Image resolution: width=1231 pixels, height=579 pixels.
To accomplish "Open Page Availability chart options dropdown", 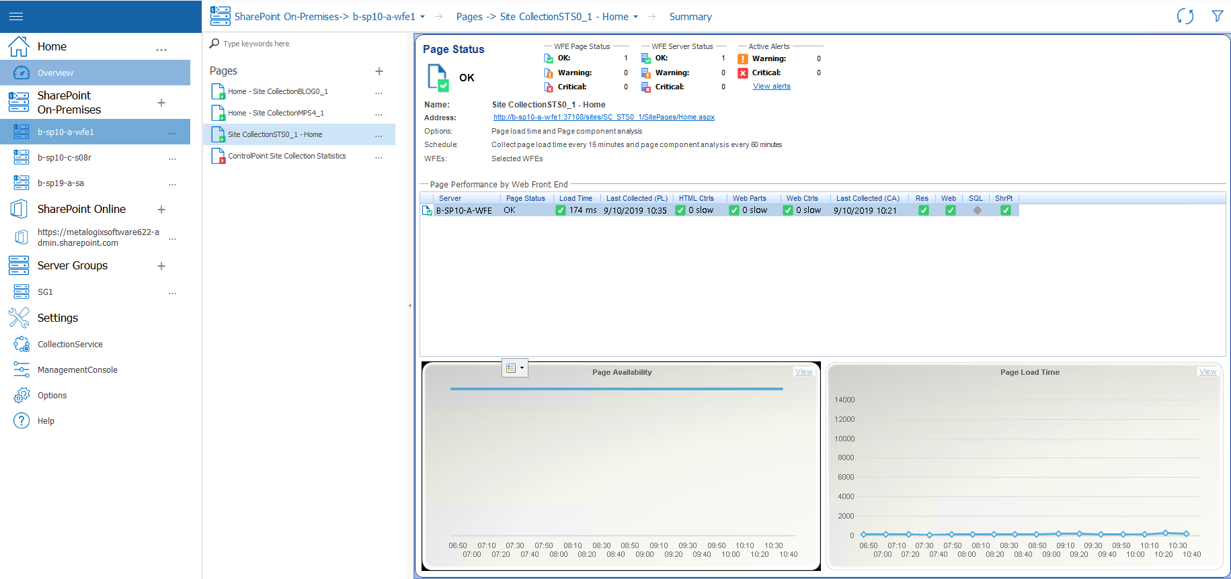I will coord(515,368).
